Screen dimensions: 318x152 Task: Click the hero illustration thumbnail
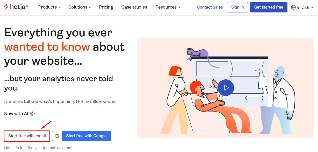pos(226,88)
